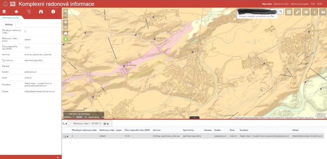The height and width of the screenshot is (159, 327).
Task: Clear the search box text
Action: (276, 11)
